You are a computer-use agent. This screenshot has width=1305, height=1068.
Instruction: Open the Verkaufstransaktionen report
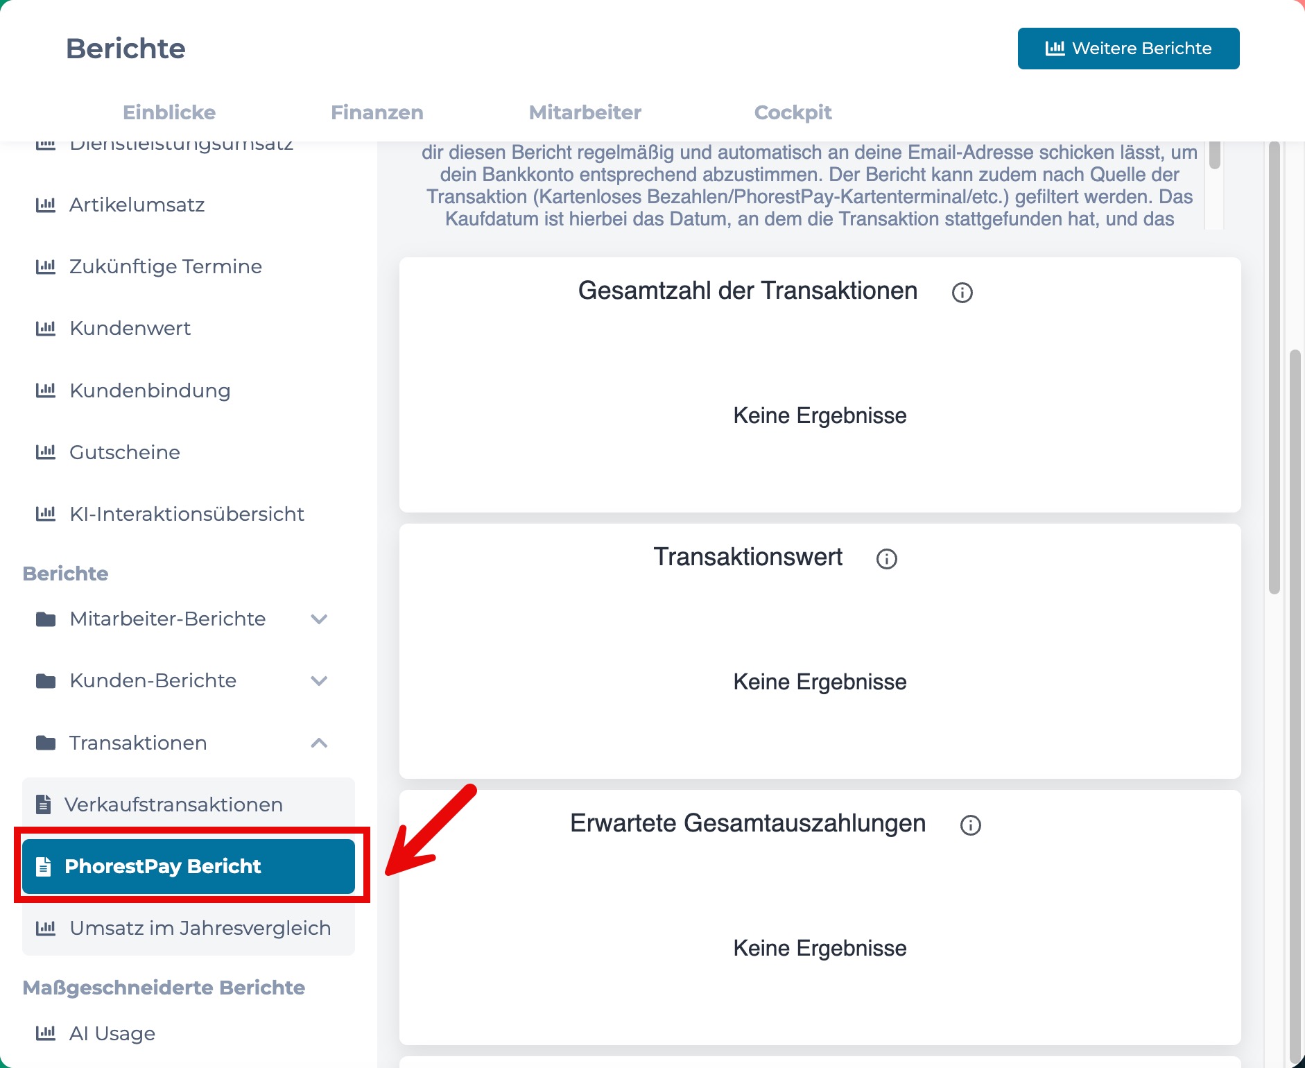[x=189, y=804]
